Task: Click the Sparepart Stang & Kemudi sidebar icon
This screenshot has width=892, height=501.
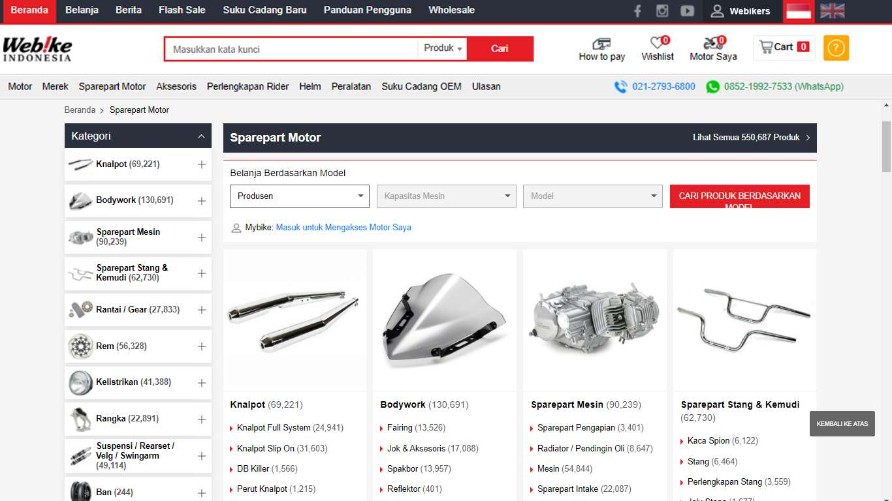Action: [x=80, y=273]
